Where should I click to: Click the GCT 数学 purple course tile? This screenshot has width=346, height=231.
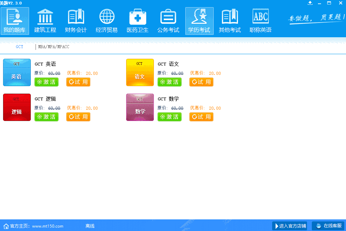point(140,107)
